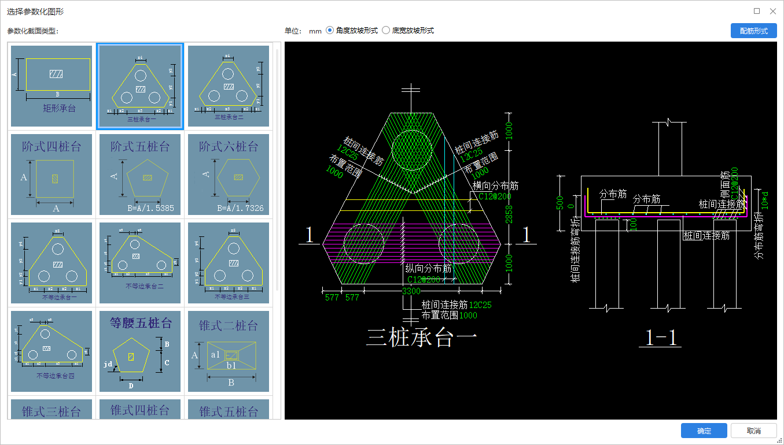Select the 锥式四桩台 thumbnail
The height and width of the screenshot is (445, 784).
click(x=140, y=409)
